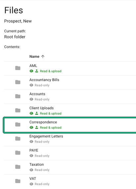The width and height of the screenshot is (136, 189).
Task: Open the AML folder icon
Action: [x=18, y=68]
